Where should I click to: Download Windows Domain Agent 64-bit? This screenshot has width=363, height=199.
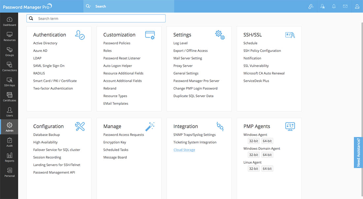pyautogui.click(x=267, y=155)
